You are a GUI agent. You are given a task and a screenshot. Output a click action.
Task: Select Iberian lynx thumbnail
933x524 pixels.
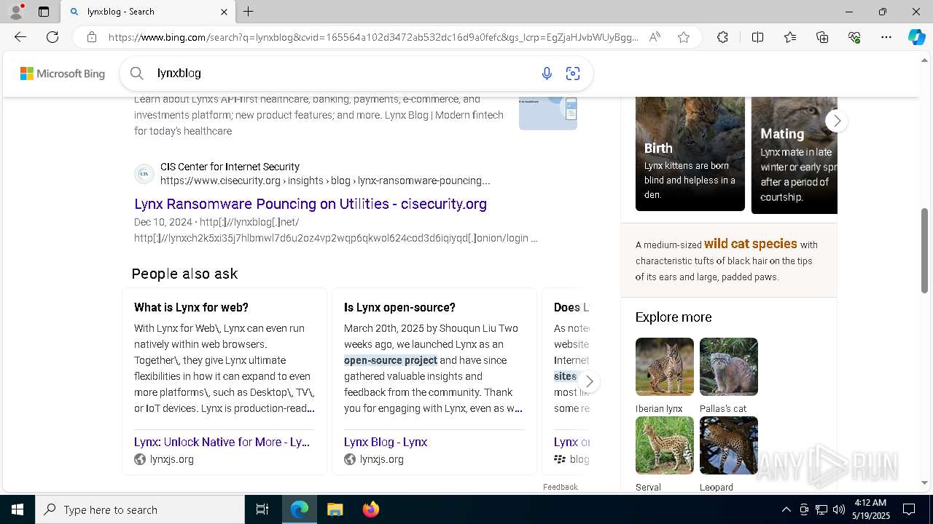click(x=665, y=367)
